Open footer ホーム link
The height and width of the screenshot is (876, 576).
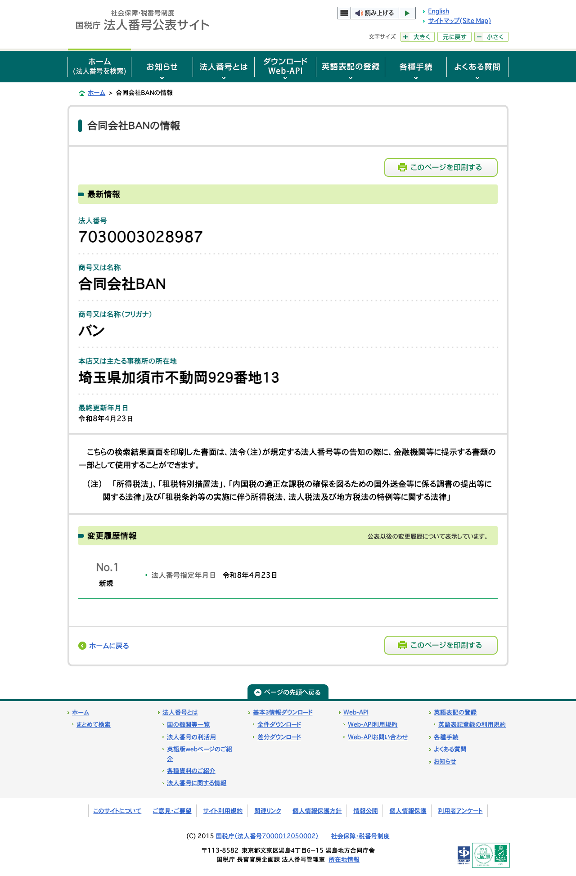[x=81, y=712]
